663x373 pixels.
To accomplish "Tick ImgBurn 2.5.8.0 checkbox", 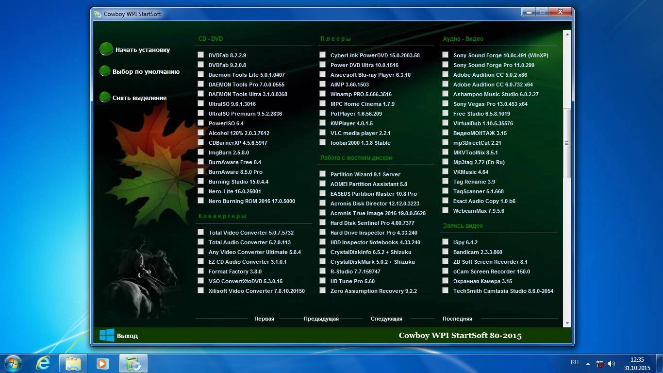I will pos(200,152).
